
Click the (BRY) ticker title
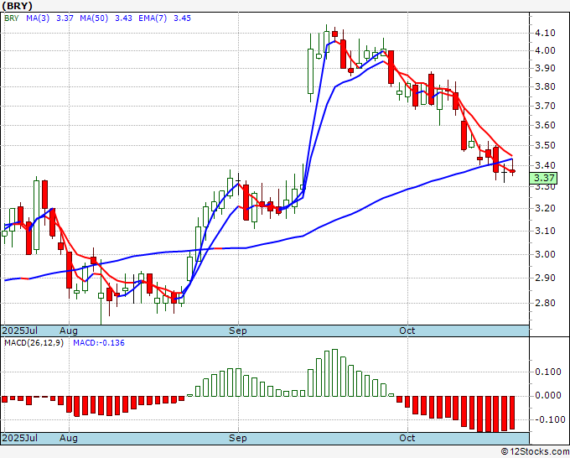17,6
